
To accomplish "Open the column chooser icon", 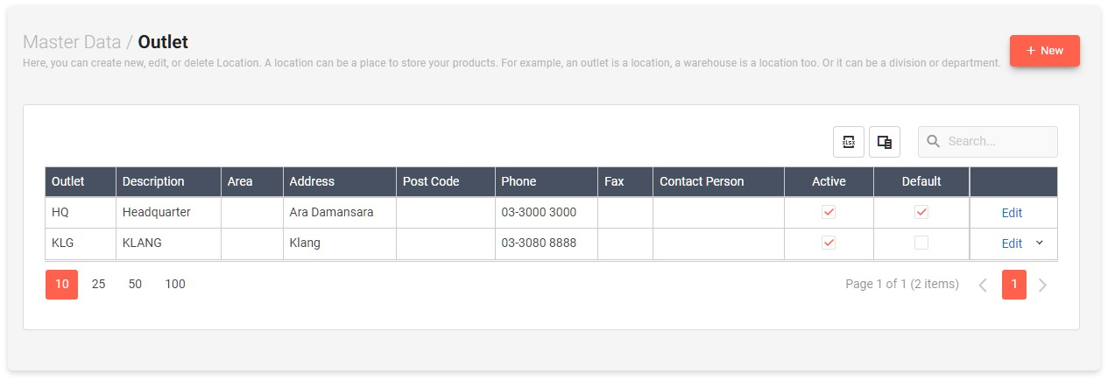I will (x=885, y=142).
